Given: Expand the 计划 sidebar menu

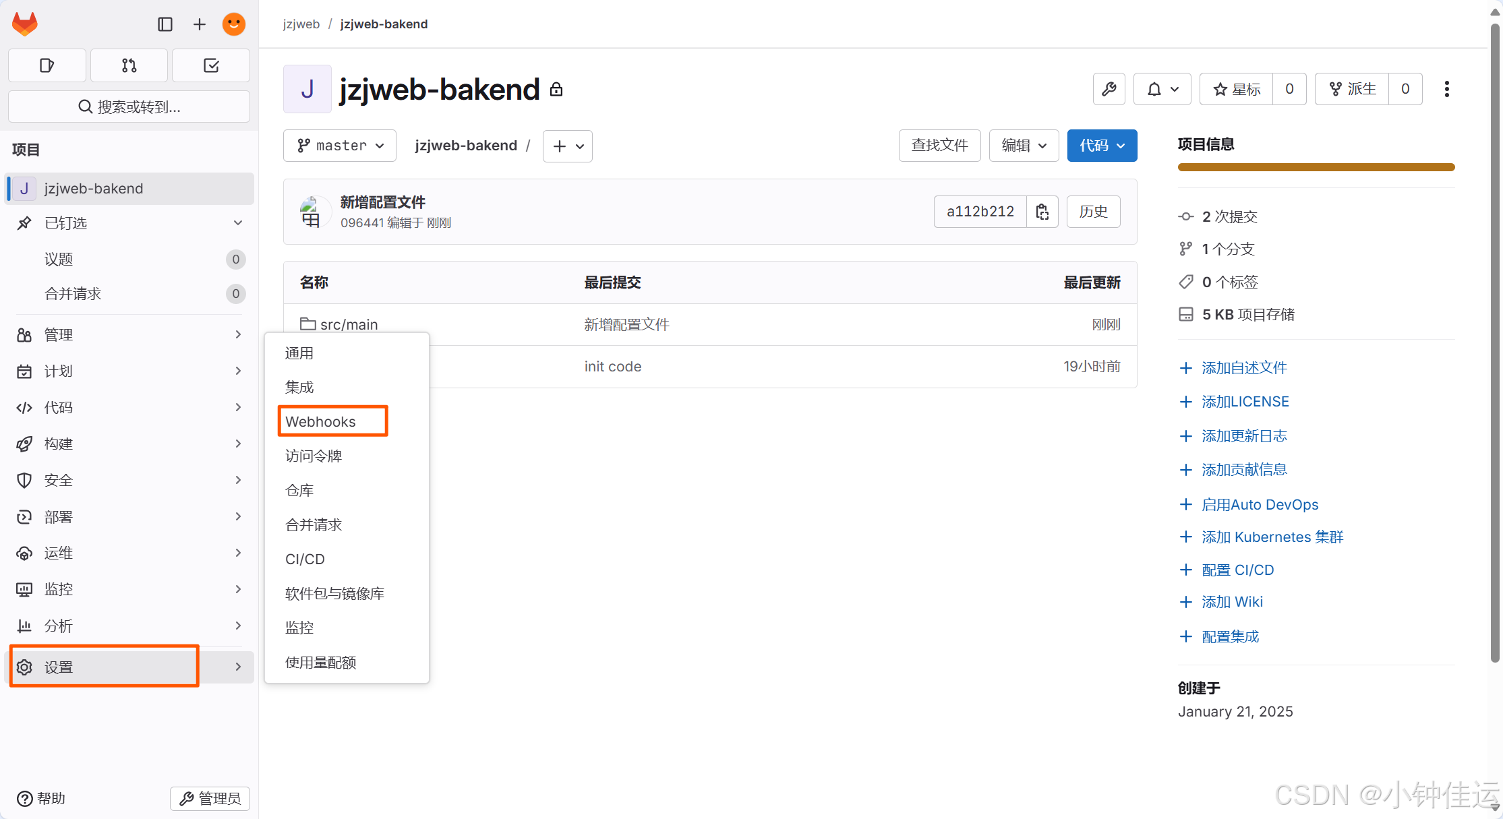Looking at the screenshot, I should pyautogui.click(x=130, y=371).
